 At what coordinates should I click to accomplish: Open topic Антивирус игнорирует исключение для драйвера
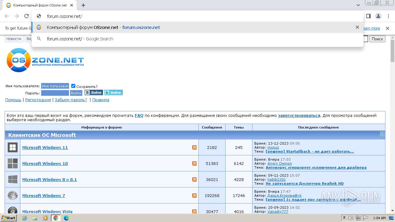[x=316, y=167]
